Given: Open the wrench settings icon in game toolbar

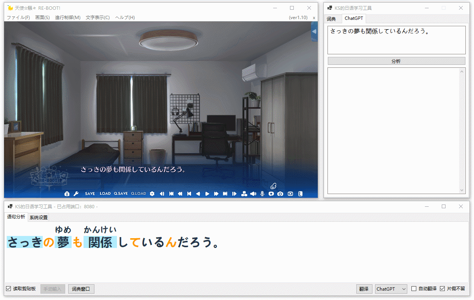Looking at the screenshot, I should pos(76,194).
